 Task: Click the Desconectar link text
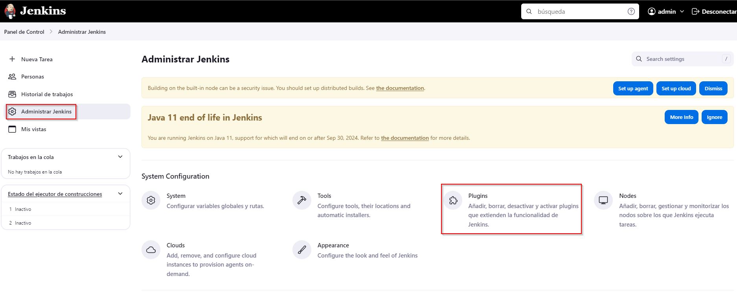pyautogui.click(x=719, y=11)
